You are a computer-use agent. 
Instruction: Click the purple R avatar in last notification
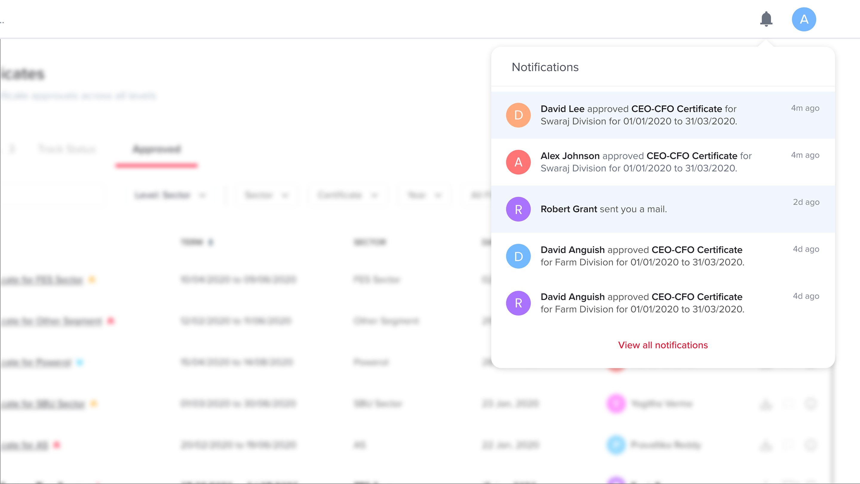(x=518, y=303)
